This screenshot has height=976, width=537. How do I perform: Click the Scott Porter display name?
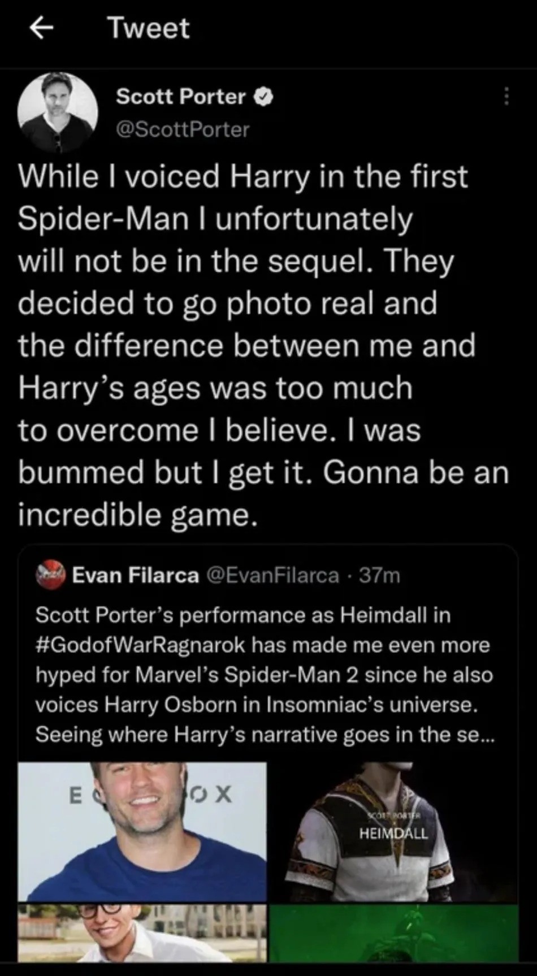pos(181,97)
